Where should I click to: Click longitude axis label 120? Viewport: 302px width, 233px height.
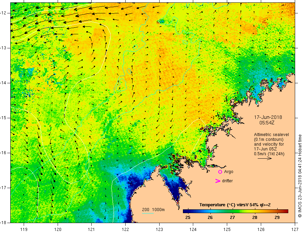(58, 229)
